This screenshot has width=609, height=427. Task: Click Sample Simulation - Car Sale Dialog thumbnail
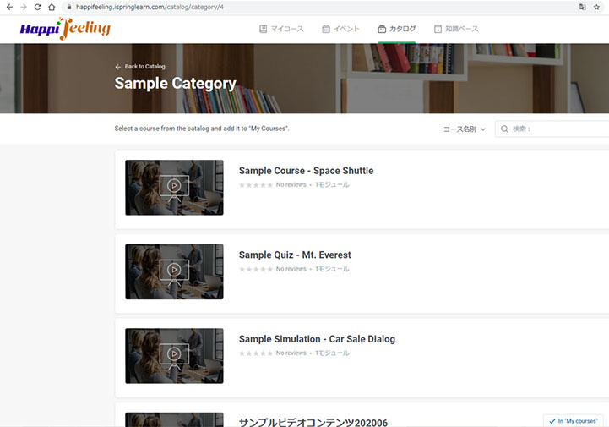[174, 356]
